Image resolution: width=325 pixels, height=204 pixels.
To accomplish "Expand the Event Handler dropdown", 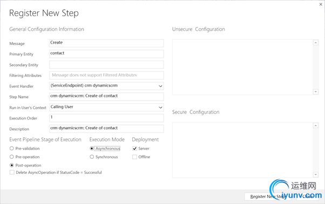I will coord(106,86).
